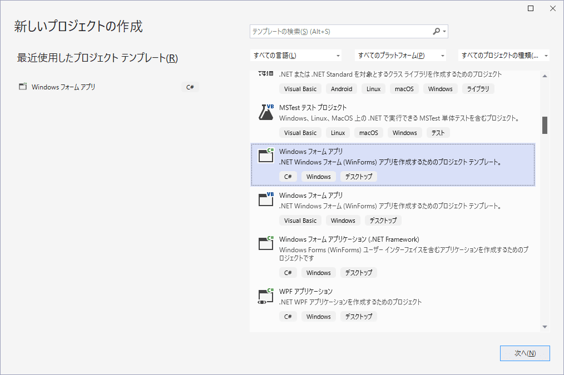Click the .NET Framework WinForms application icon
564x375 pixels.
pos(266,243)
